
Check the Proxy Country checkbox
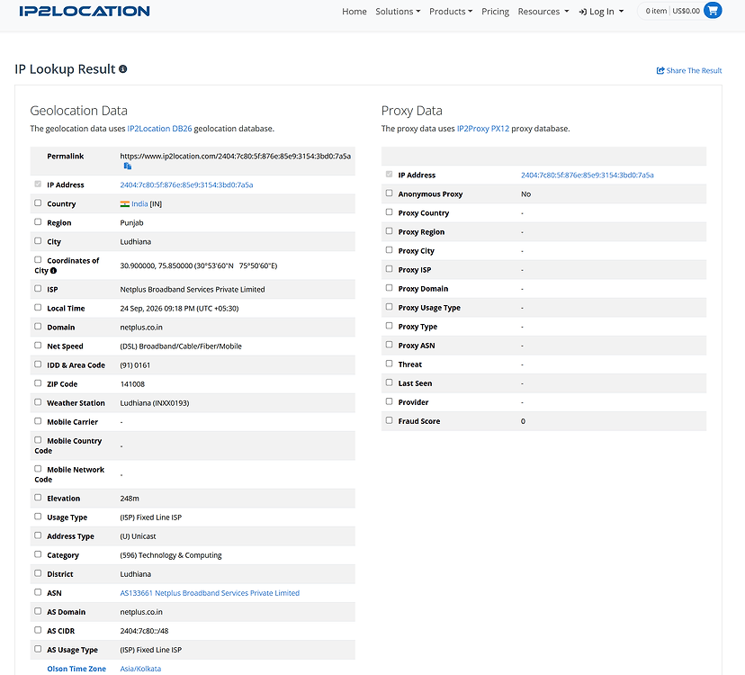tap(389, 212)
